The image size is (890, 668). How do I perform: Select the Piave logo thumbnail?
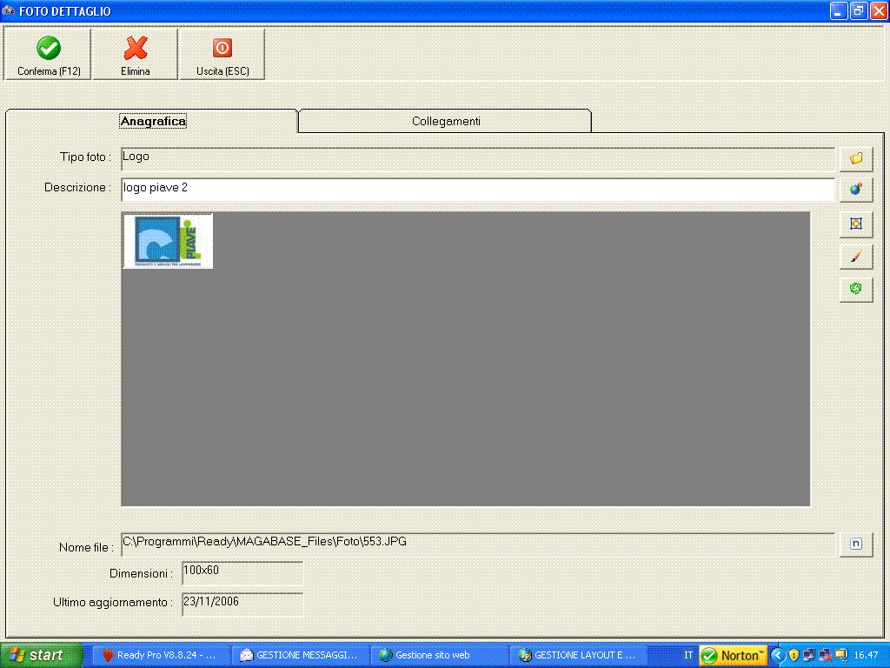click(x=168, y=241)
